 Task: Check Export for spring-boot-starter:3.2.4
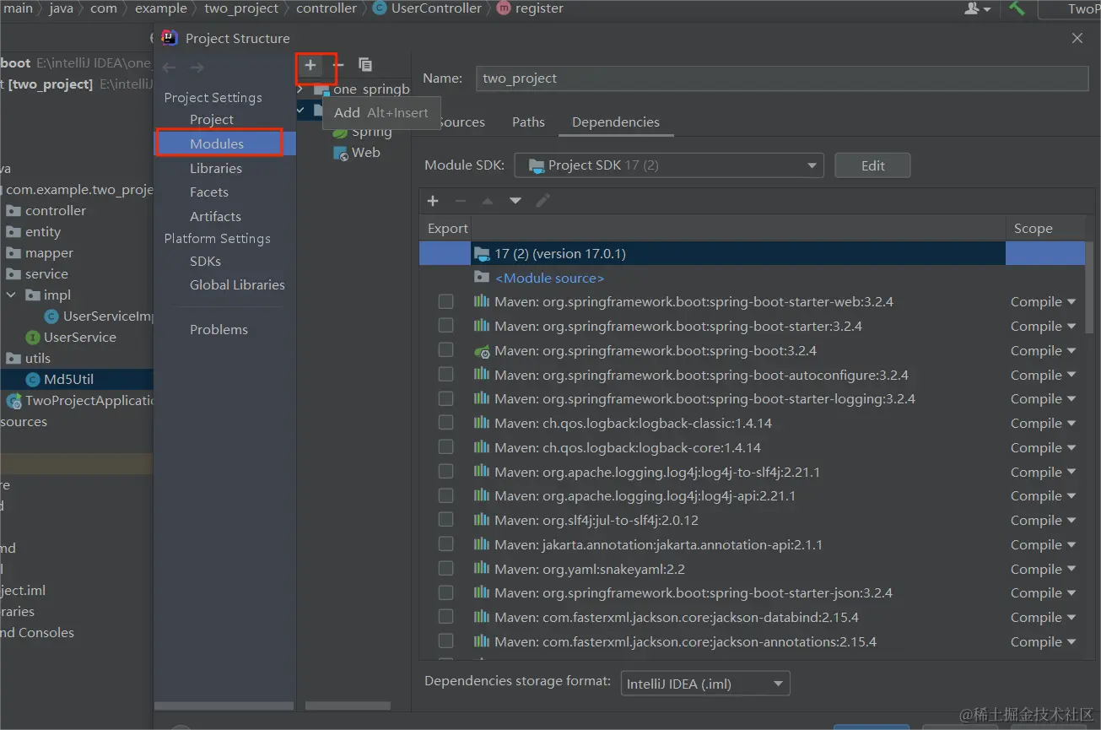445,326
